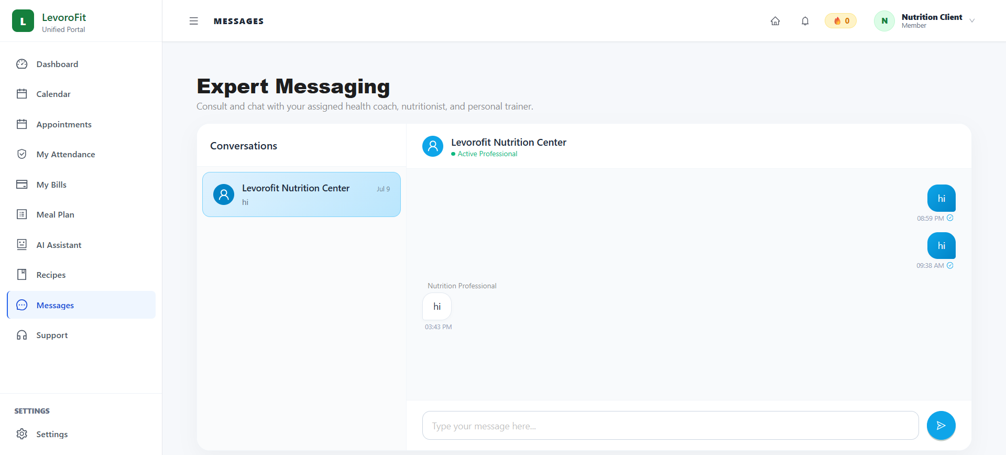Image resolution: width=1006 pixels, height=455 pixels.
Task: Click the 03:43 PM timestamp
Action: (x=438, y=327)
